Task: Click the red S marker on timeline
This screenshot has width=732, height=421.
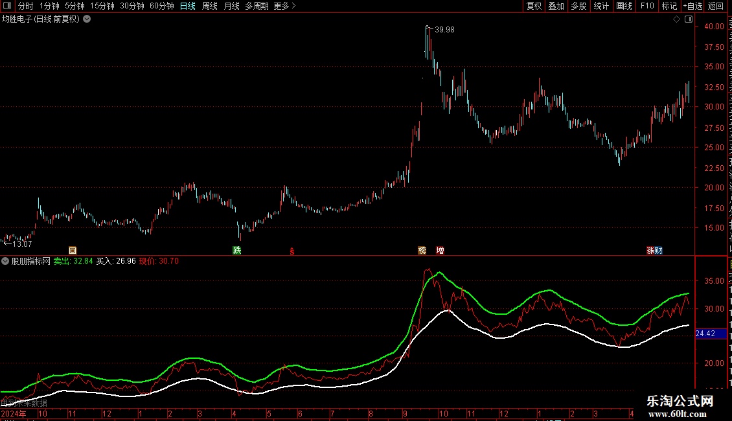Action: coord(292,251)
